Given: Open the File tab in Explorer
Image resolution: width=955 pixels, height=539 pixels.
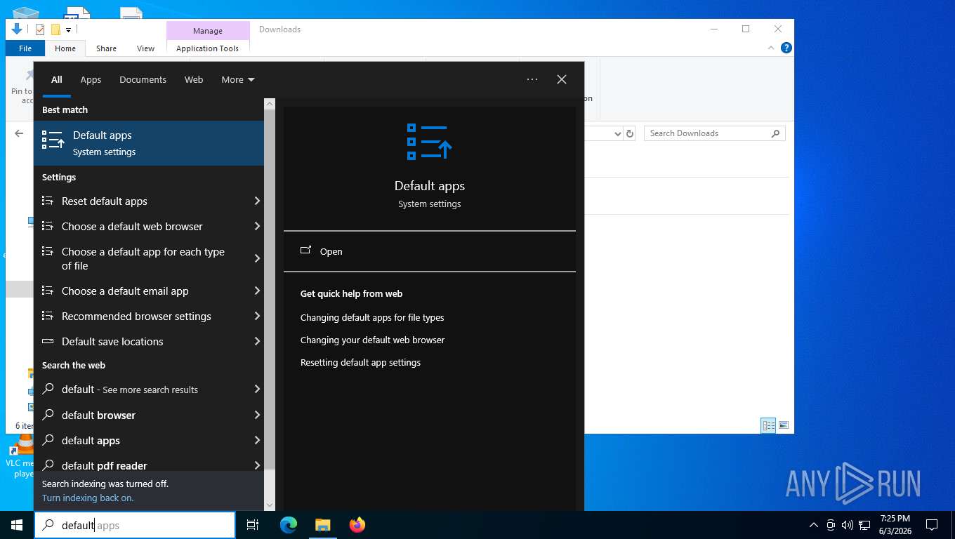Looking at the screenshot, I should point(25,48).
